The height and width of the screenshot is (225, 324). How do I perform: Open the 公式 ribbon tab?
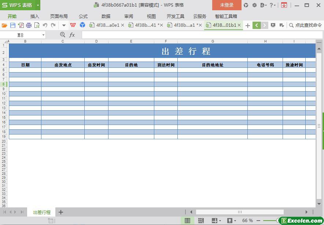coord(83,16)
